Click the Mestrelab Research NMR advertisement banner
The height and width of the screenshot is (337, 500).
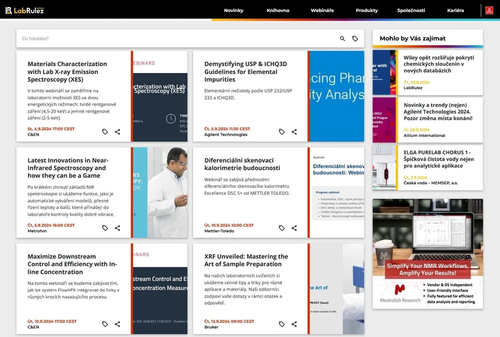(x=427, y=254)
